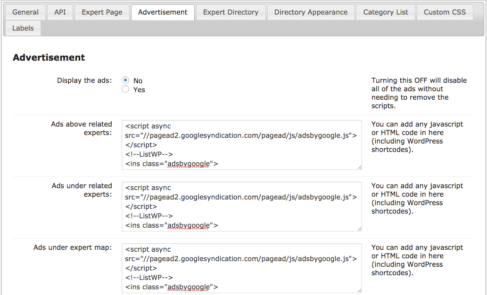Select the No radio button for ads
487x295 pixels.
point(125,80)
